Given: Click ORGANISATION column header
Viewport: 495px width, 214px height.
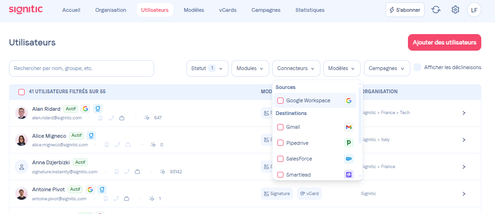Looking at the screenshot, I should (380, 91).
